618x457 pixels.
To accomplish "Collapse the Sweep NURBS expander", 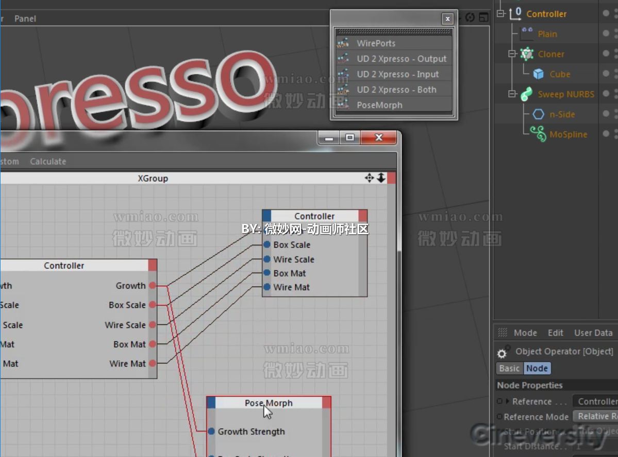I will coord(512,94).
